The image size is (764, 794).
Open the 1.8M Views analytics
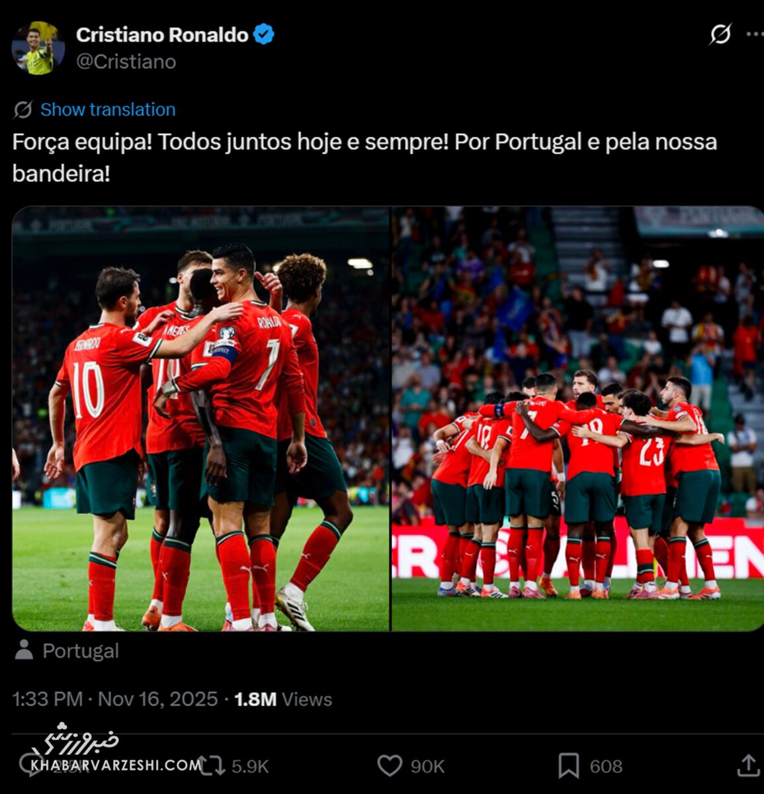[x=283, y=699]
